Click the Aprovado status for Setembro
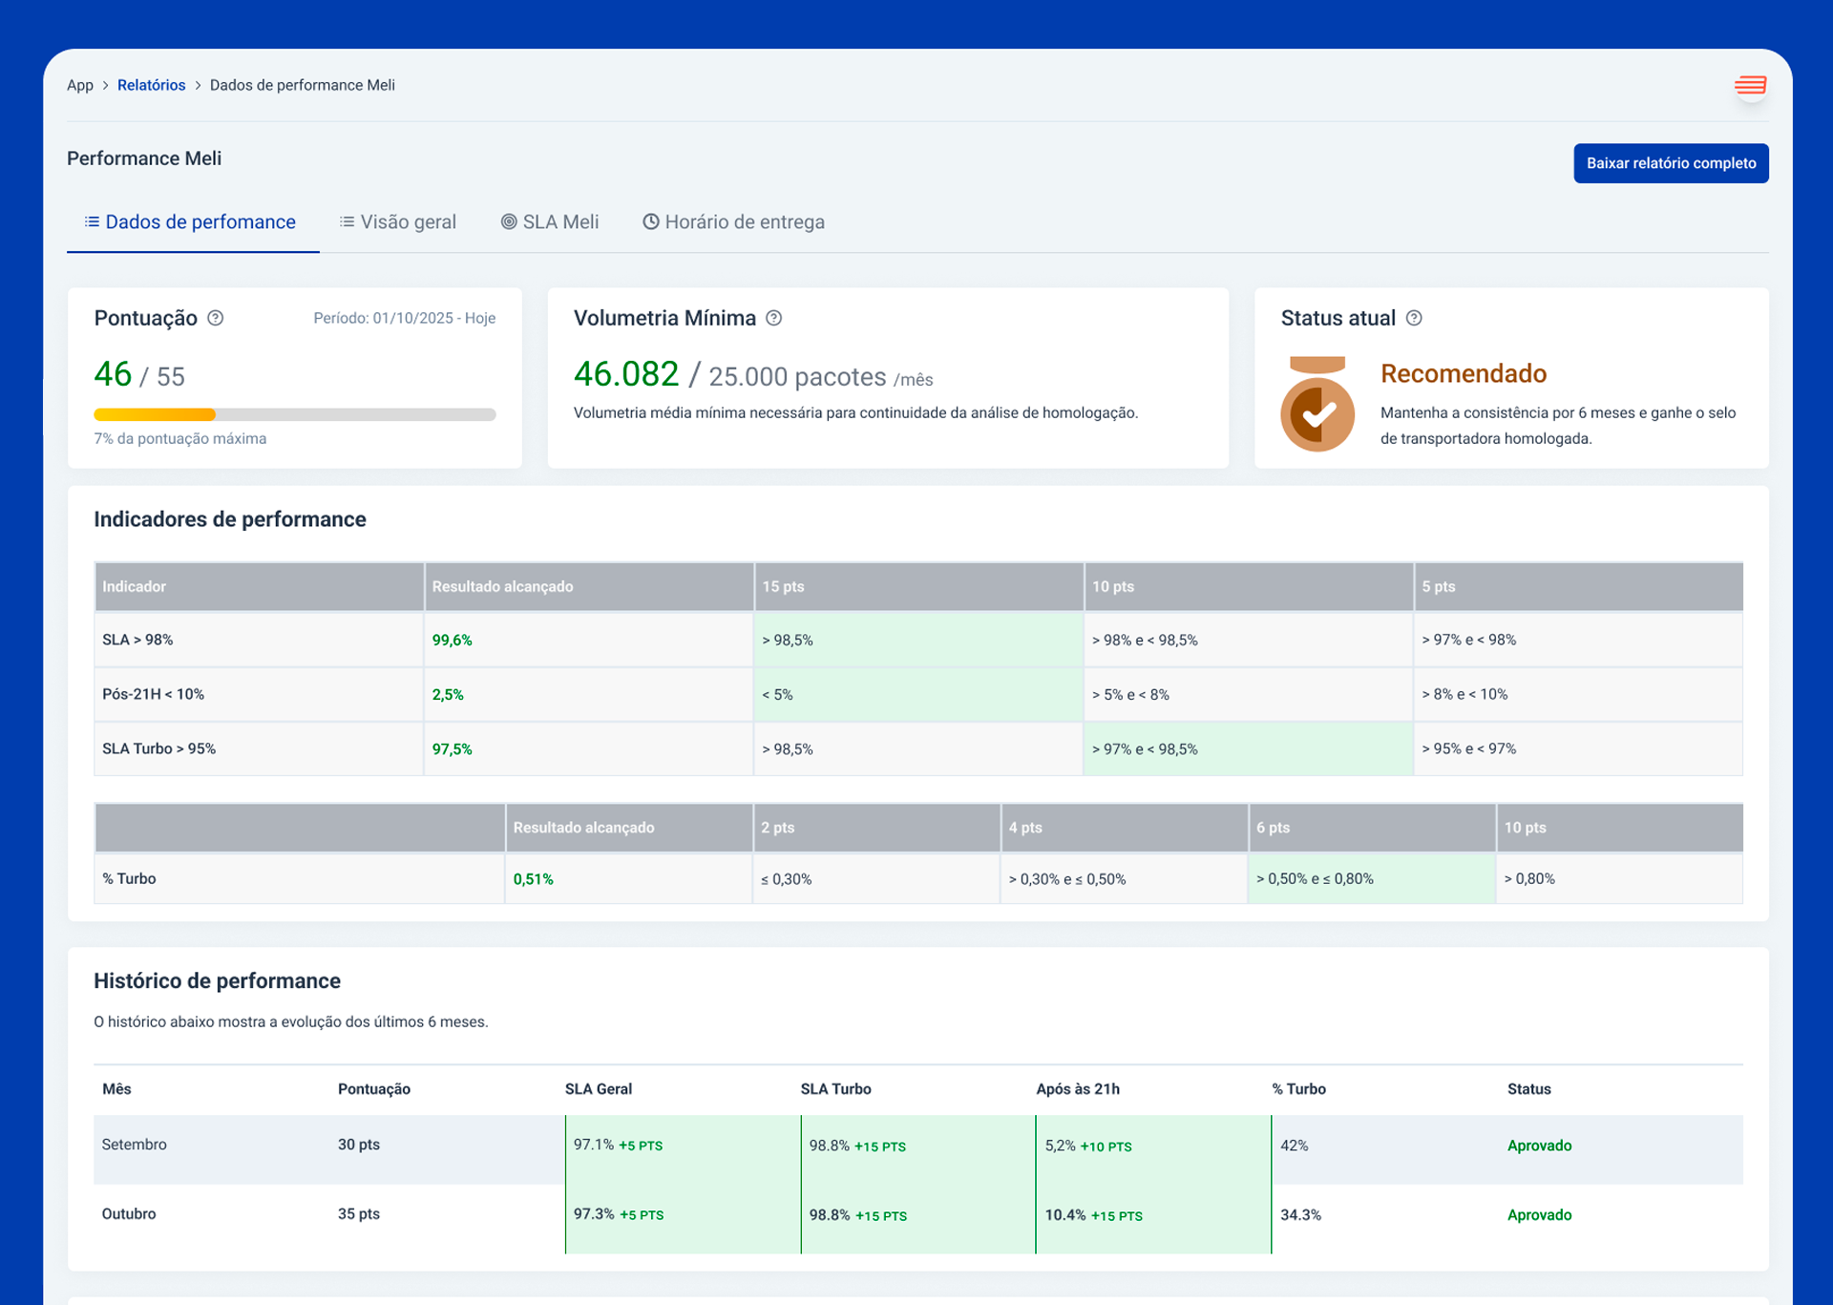 [x=1539, y=1145]
